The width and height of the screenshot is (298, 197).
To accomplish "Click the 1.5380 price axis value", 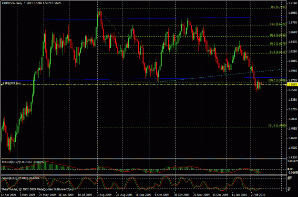I will click(x=293, y=100).
